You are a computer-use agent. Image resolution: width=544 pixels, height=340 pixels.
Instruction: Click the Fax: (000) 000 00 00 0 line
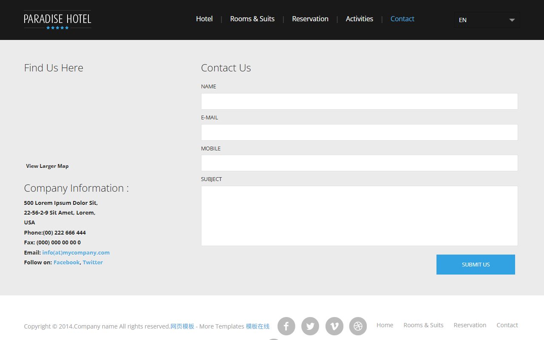[x=52, y=242]
